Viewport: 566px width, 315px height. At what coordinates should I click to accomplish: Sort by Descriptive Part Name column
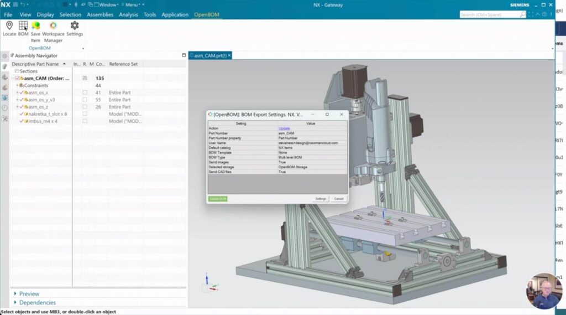[x=39, y=64]
